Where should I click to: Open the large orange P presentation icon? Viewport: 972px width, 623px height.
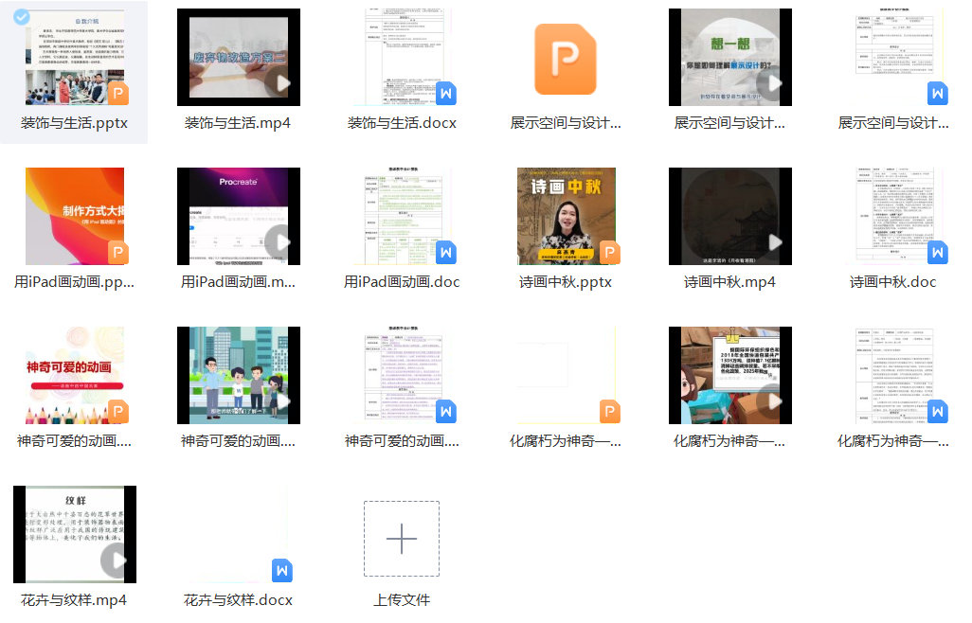566,59
